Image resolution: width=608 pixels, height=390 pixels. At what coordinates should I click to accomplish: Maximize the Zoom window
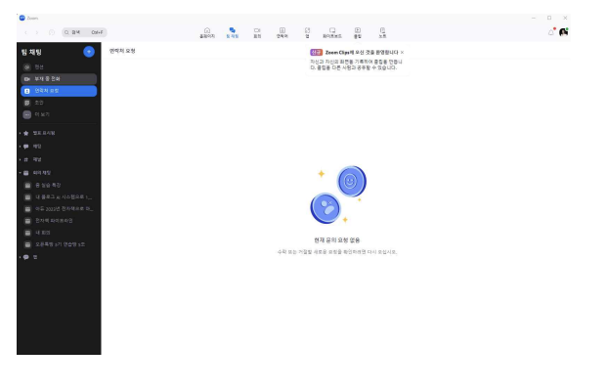(549, 18)
